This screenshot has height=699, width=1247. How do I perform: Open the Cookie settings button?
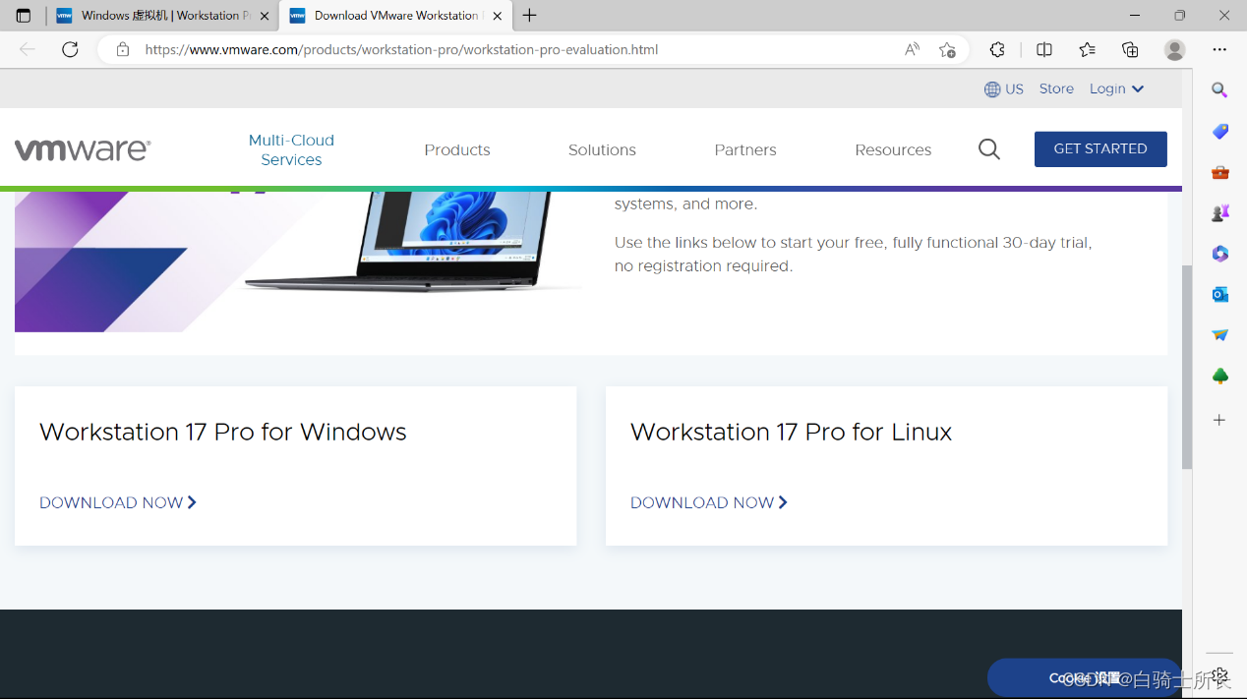1085,678
